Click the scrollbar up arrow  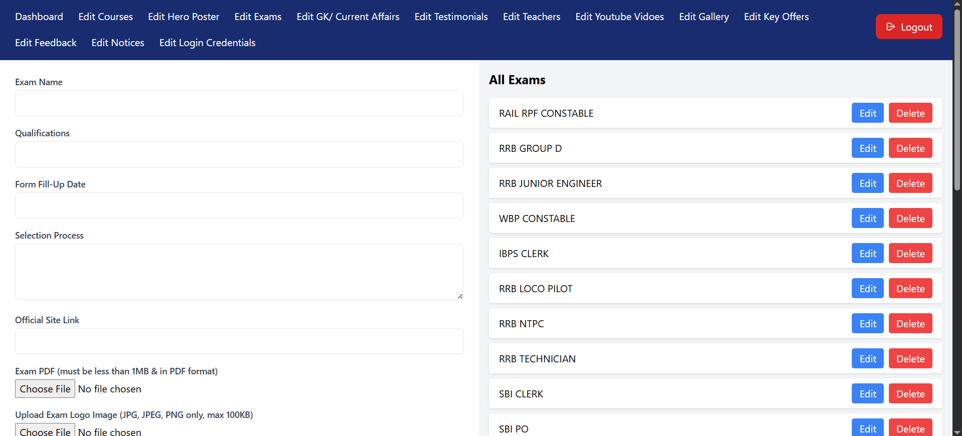957,4
